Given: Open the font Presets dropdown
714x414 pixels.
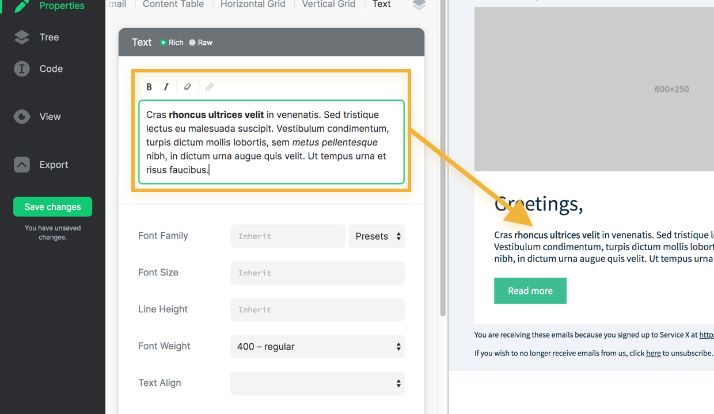Looking at the screenshot, I should pos(377,236).
